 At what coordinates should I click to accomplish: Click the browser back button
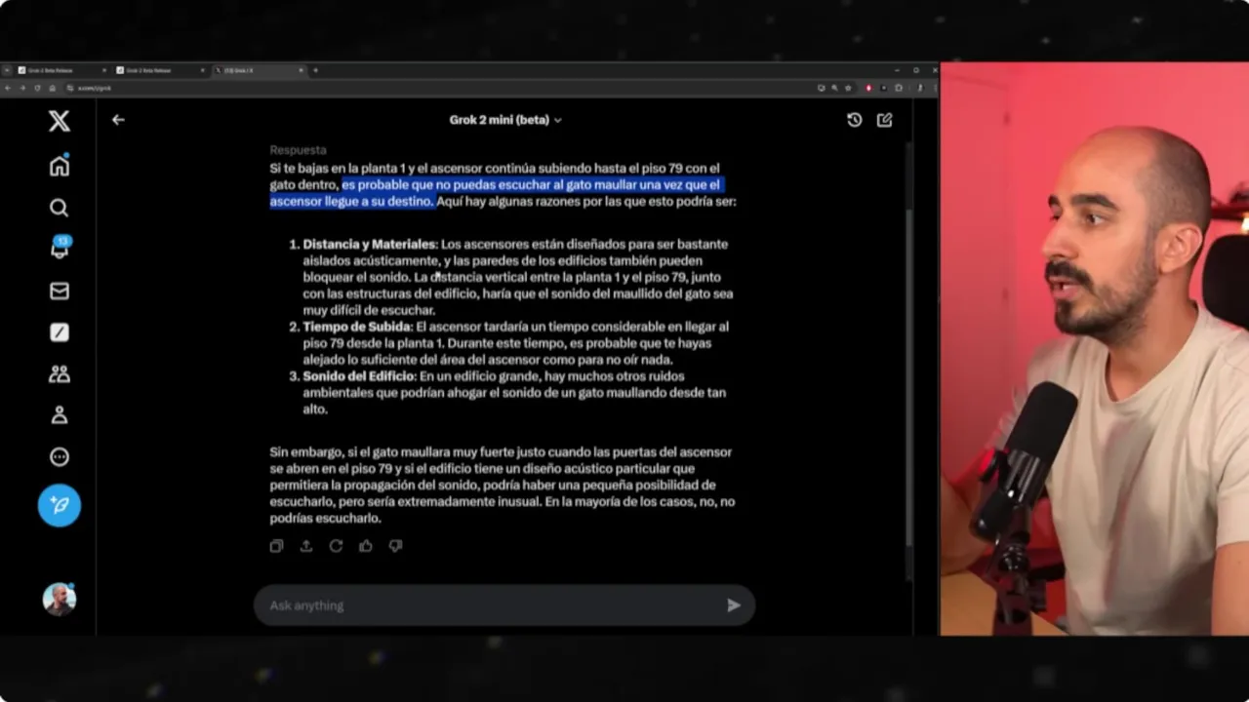8,88
